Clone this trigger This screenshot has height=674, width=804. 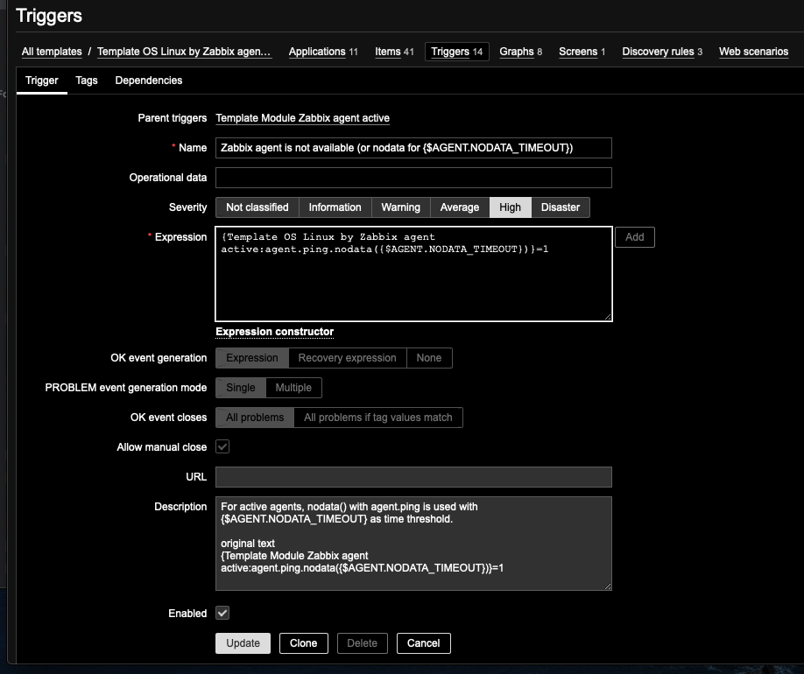(303, 643)
